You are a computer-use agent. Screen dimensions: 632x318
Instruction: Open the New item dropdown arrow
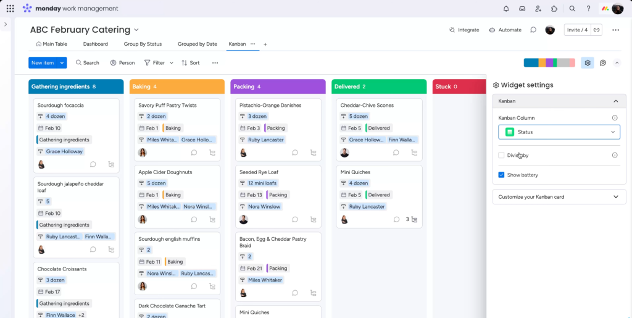(x=62, y=62)
